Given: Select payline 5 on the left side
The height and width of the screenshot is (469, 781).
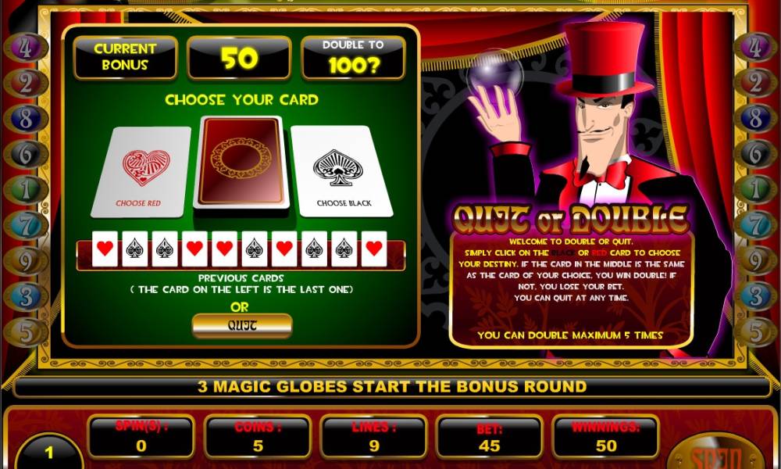Looking at the screenshot, I should 26,332.
